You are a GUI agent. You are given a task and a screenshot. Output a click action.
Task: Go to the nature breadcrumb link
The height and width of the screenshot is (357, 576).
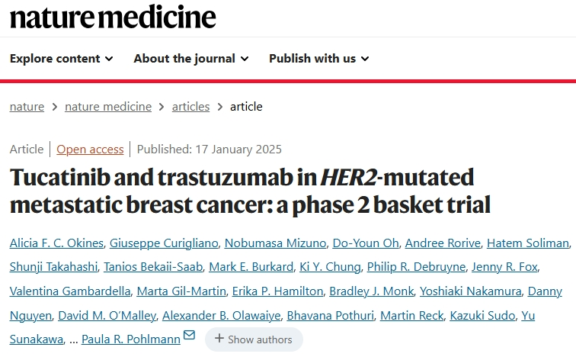[x=27, y=107]
